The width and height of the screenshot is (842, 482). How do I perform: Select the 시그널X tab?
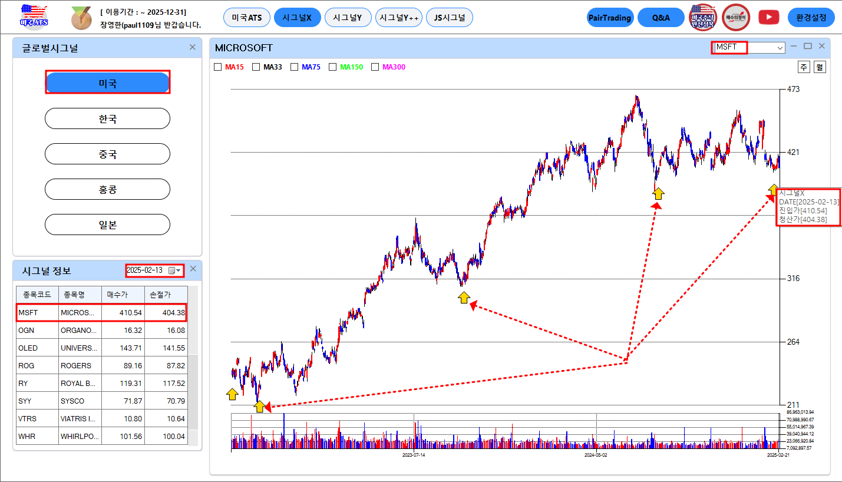pyautogui.click(x=297, y=18)
